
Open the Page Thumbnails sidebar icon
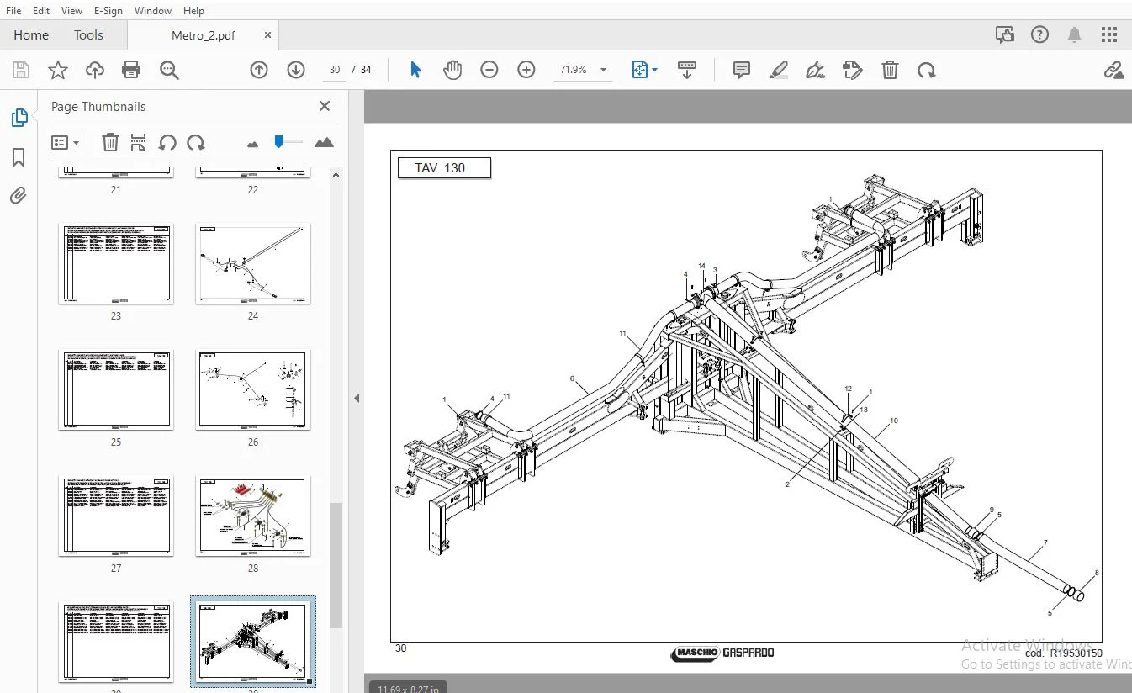click(19, 118)
